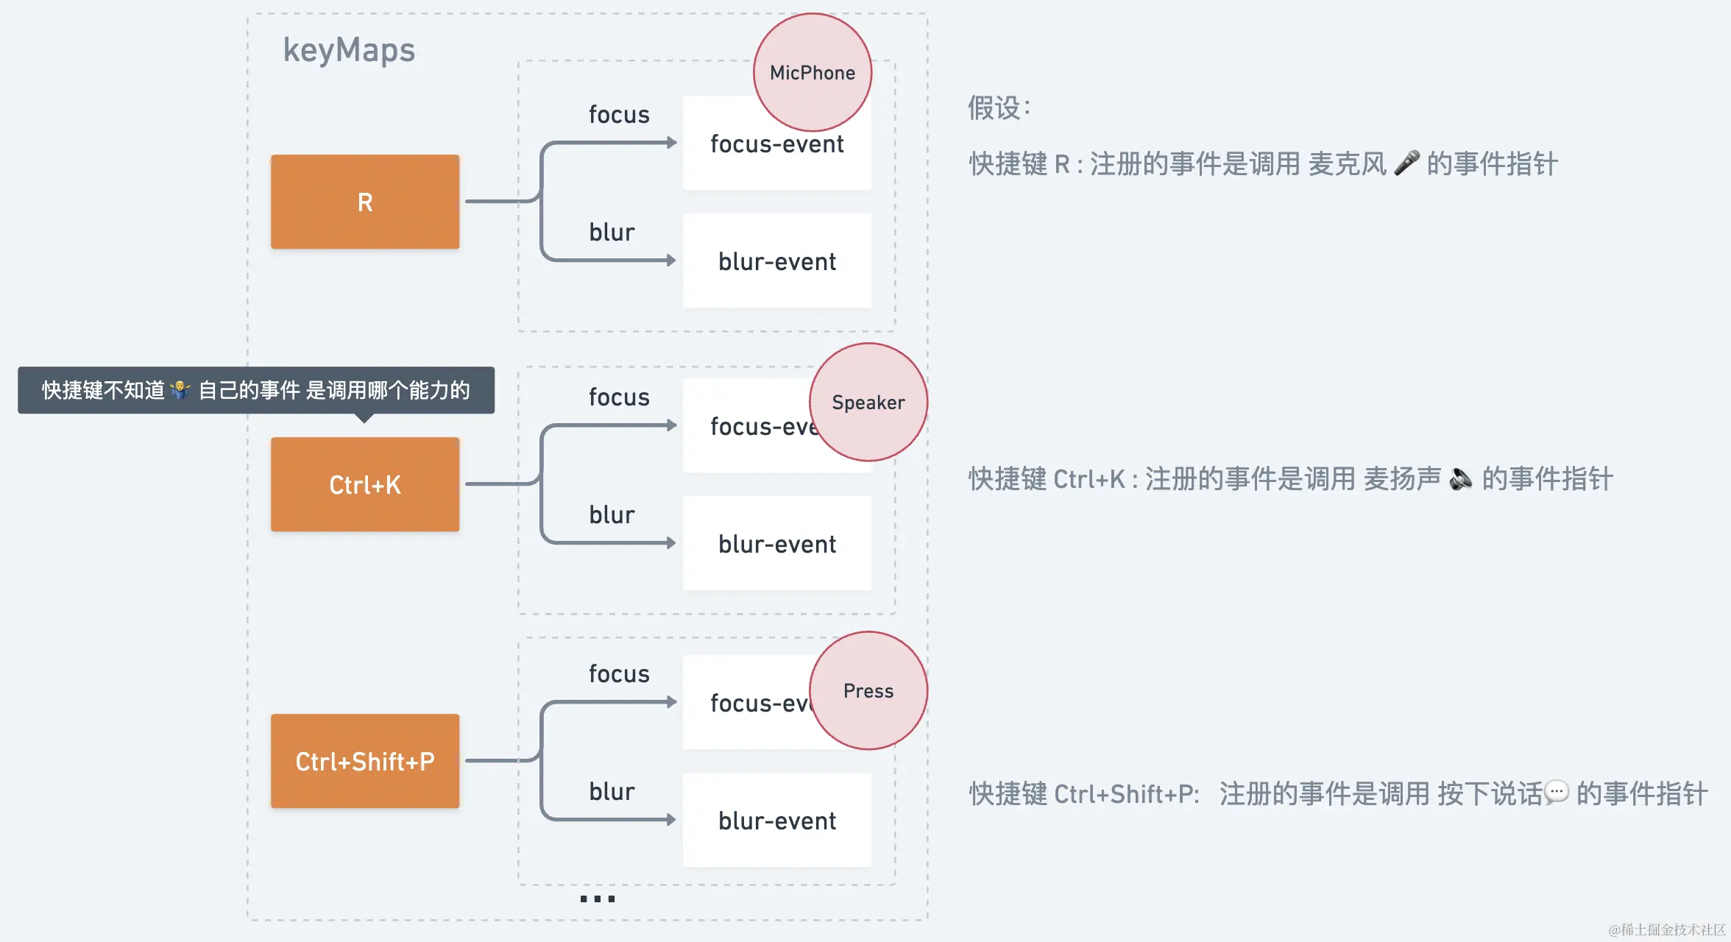This screenshot has width=1731, height=942.
Task: Click the microphone emoji in the R description
Action: point(1406,163)
